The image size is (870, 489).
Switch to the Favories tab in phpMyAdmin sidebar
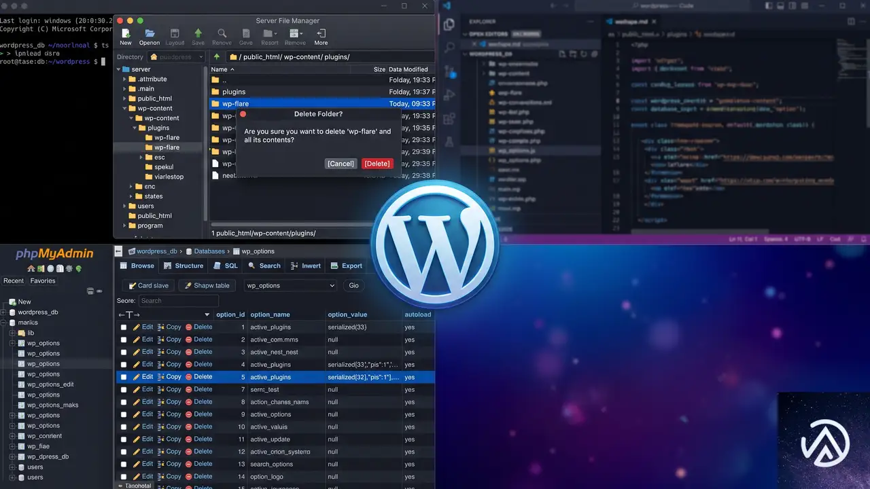click(x=43, y=280)
